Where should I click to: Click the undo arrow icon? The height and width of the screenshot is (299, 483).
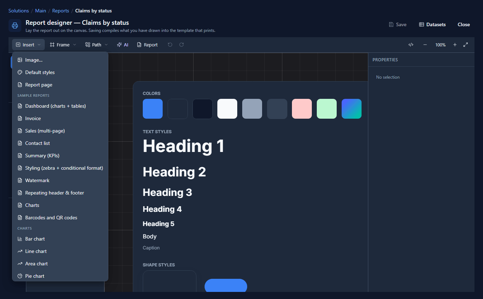170,45
